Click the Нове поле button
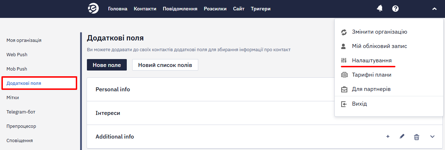The height and width of the screenshot is (150, 445). [x=107, y=65]
